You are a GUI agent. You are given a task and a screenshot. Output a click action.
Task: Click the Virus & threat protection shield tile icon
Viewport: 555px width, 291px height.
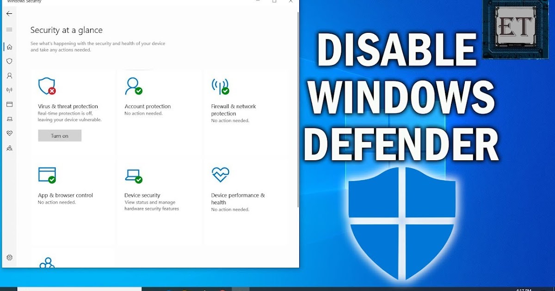[47, 86]
